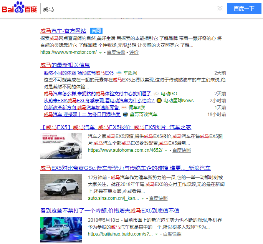
Task: Open 威马汽车-官方网站 result link
Action: coord(63,31)
